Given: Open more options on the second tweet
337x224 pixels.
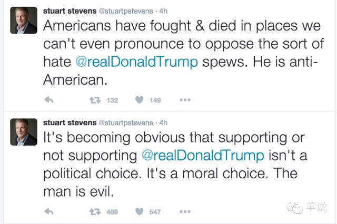Looking at the screenshot, I should (185, 211).
